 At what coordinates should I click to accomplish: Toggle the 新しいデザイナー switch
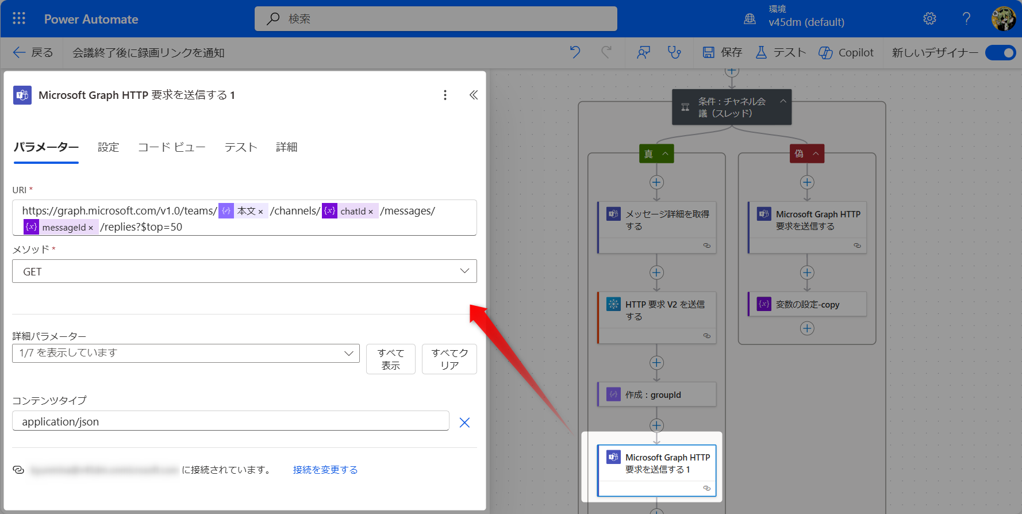point(1000,52)
